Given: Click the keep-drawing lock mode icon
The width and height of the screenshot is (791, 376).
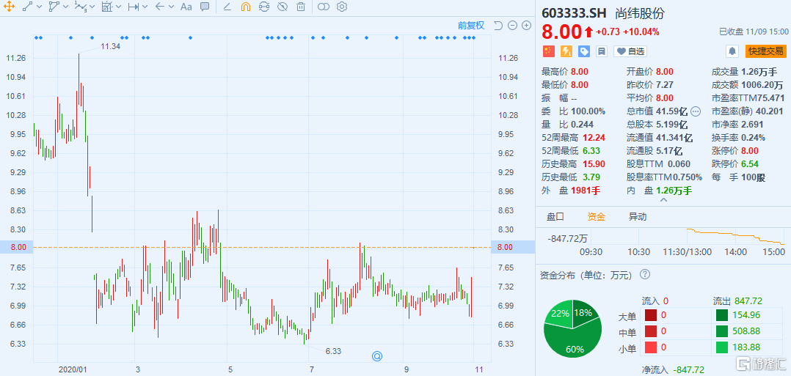Looking at the screenshot, I should click(x=264, y=7).
